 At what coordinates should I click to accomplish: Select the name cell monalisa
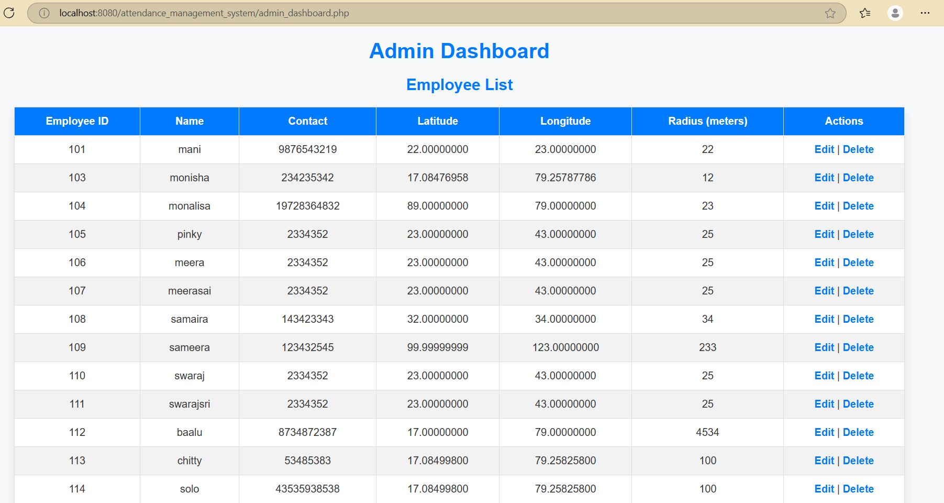pyautogui.click(x=190, y=206)
